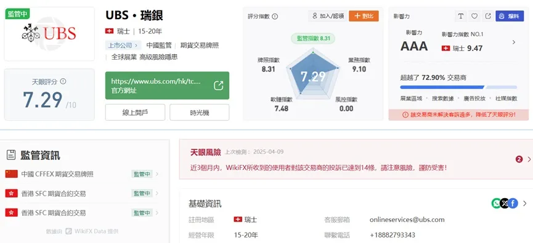This screenshot has width=533, height=243.
Task: Select the 展業區域 tab
Action: tap(411, 98)
